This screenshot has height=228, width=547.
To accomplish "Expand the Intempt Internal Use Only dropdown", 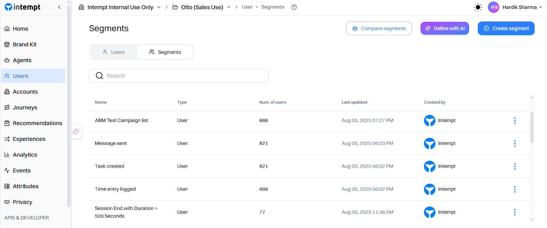I will click(x=159, y=7).
